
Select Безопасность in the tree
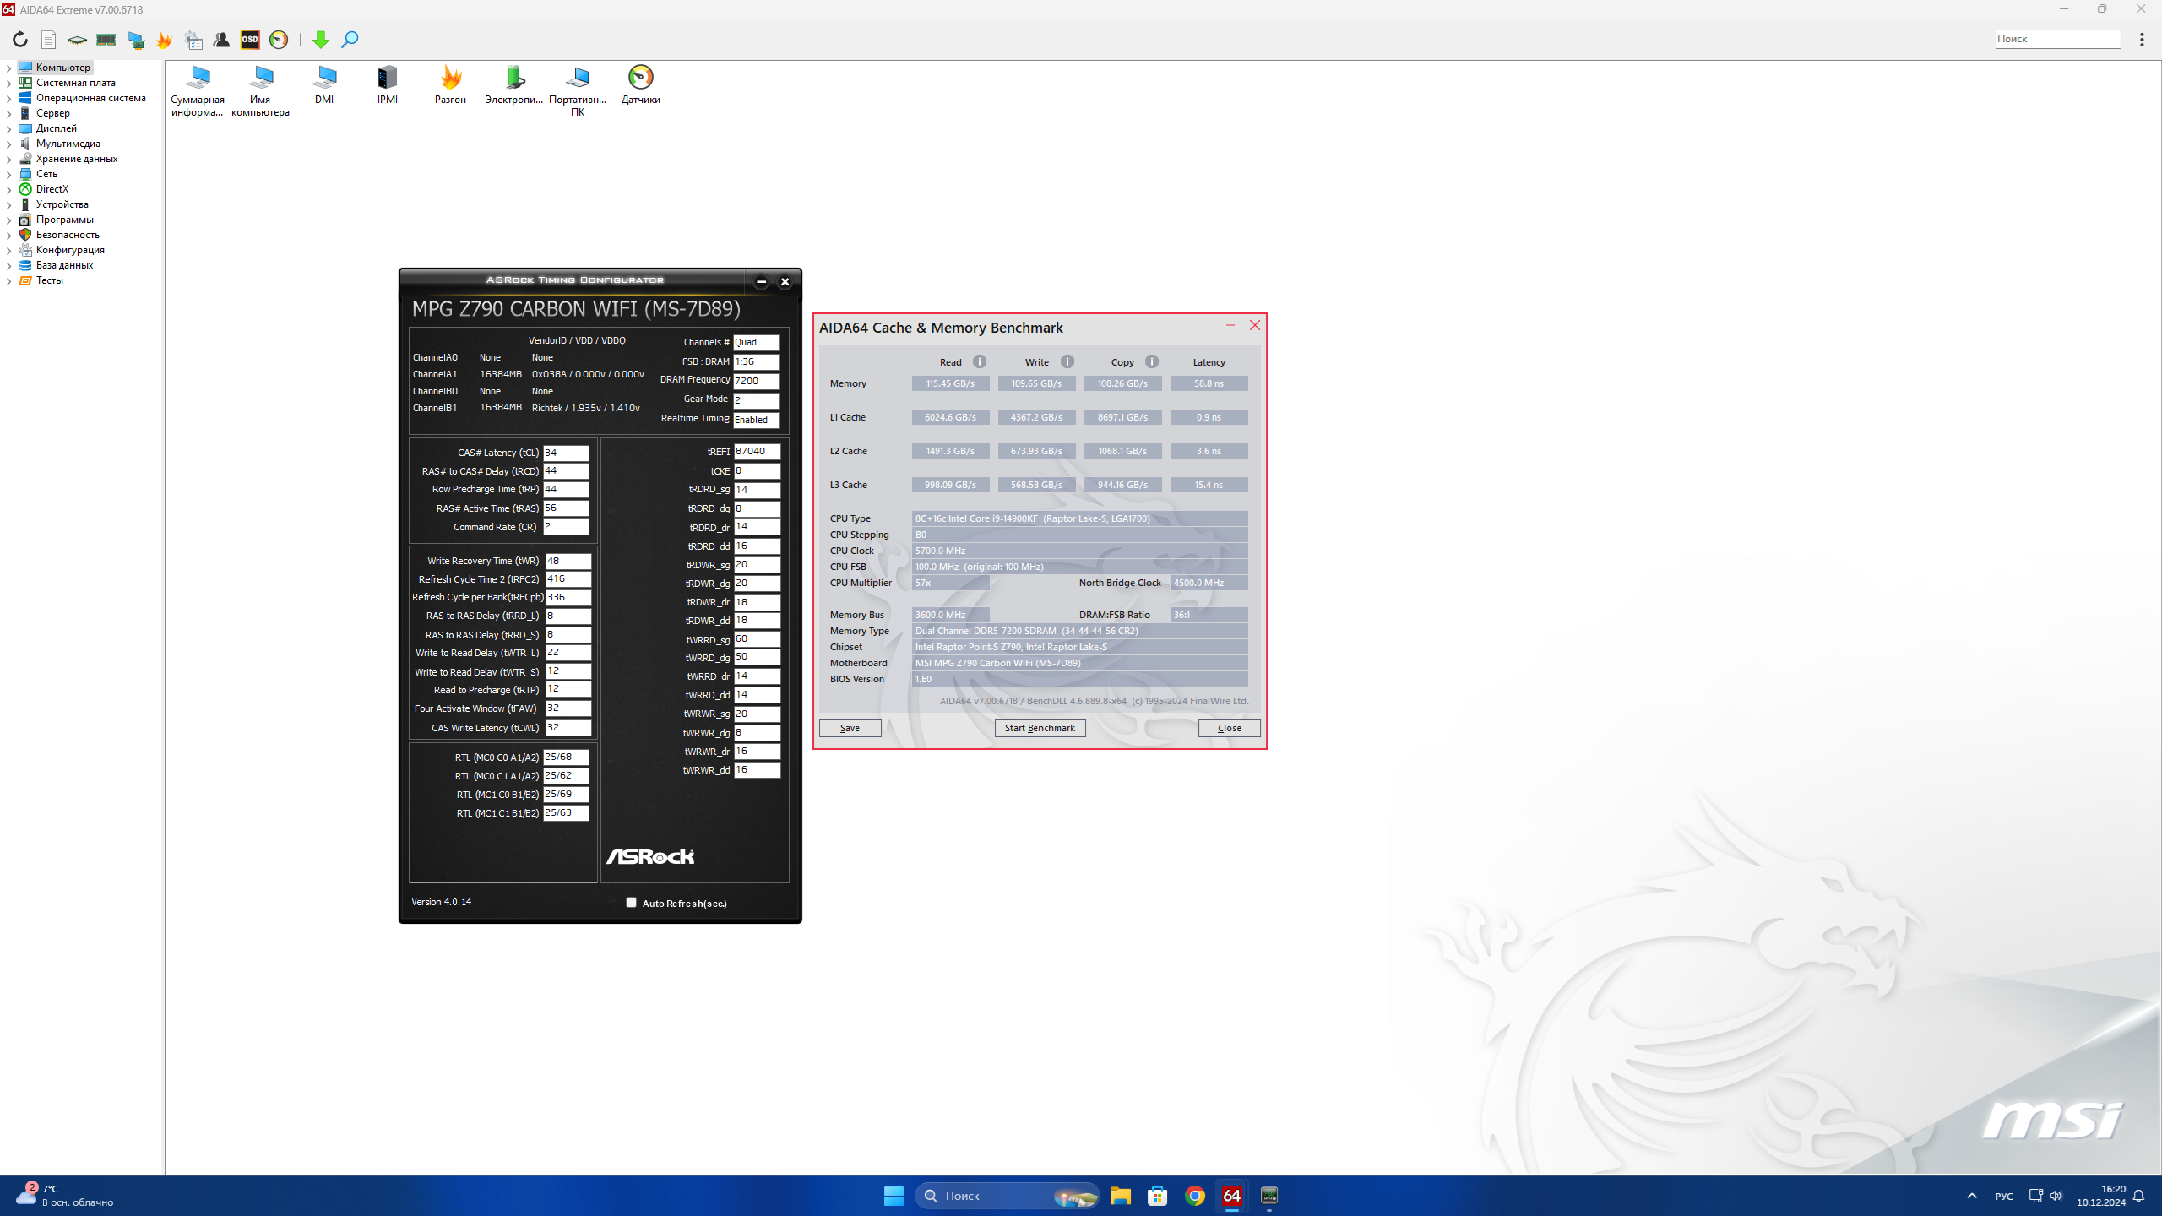(x=68, y=235)
